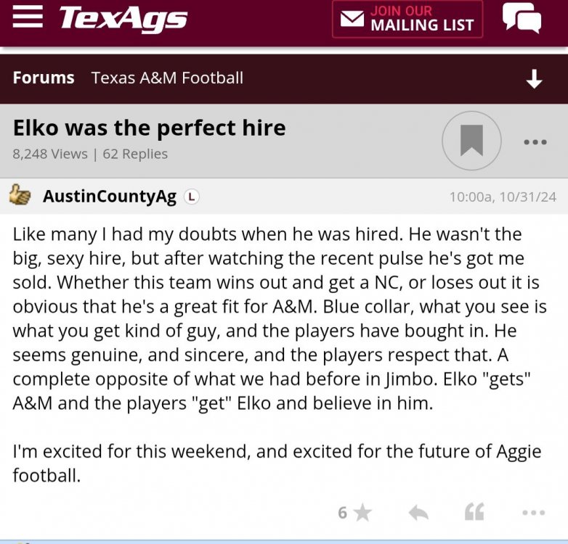Click the thumbs-up icon beside AustinCountyAg
Screen dimensions: 568x544
[x=20, y=196]
